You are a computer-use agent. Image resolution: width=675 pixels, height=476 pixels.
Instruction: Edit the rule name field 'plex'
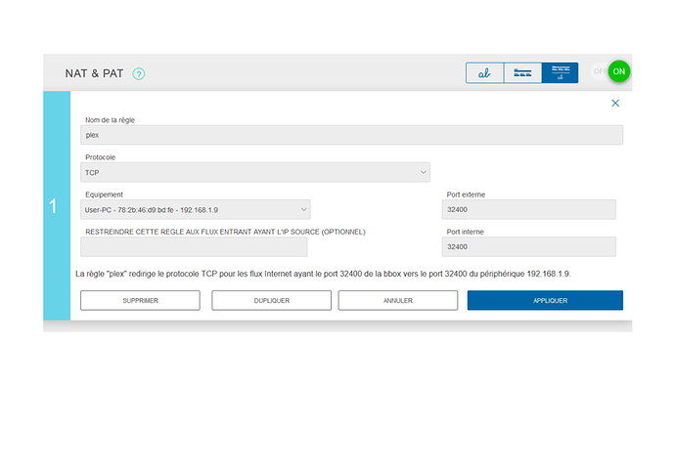[x=351, y=135]
